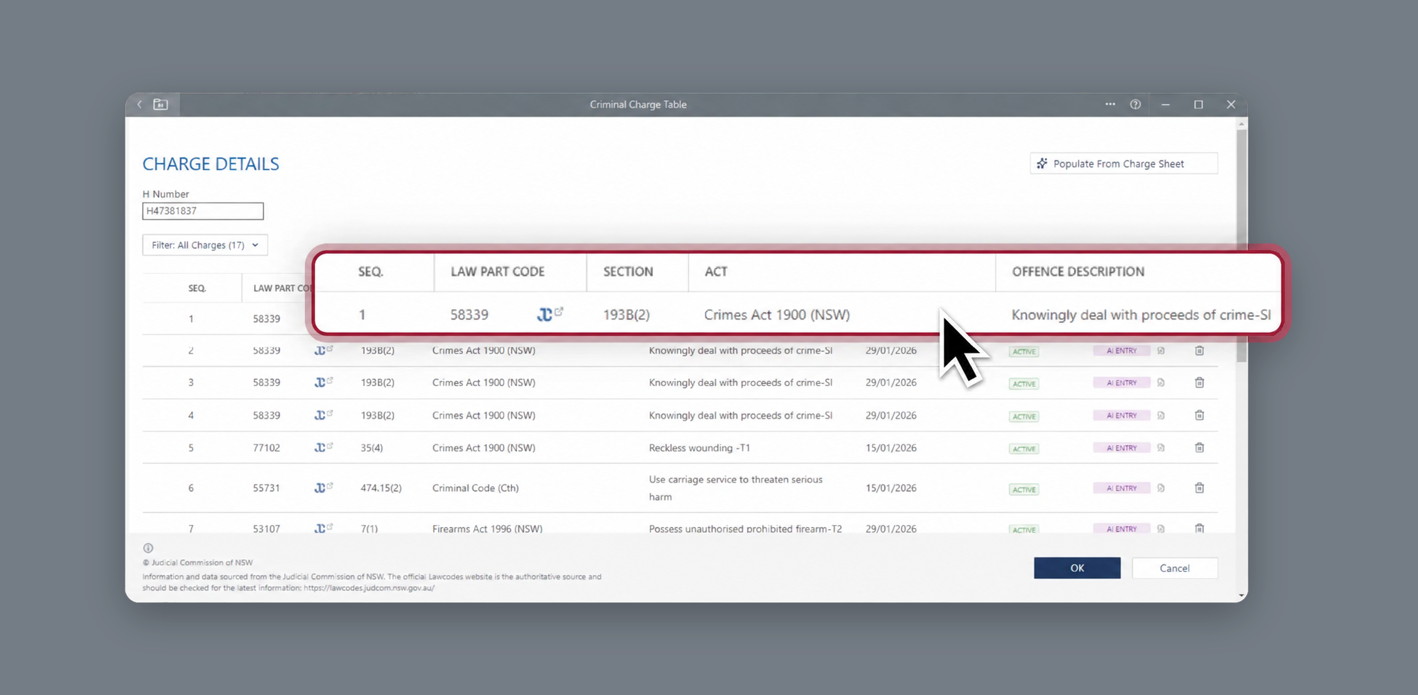Open Lawcodes link icon beside code 53107
The image size is (1418, 695).
(323, 529)
